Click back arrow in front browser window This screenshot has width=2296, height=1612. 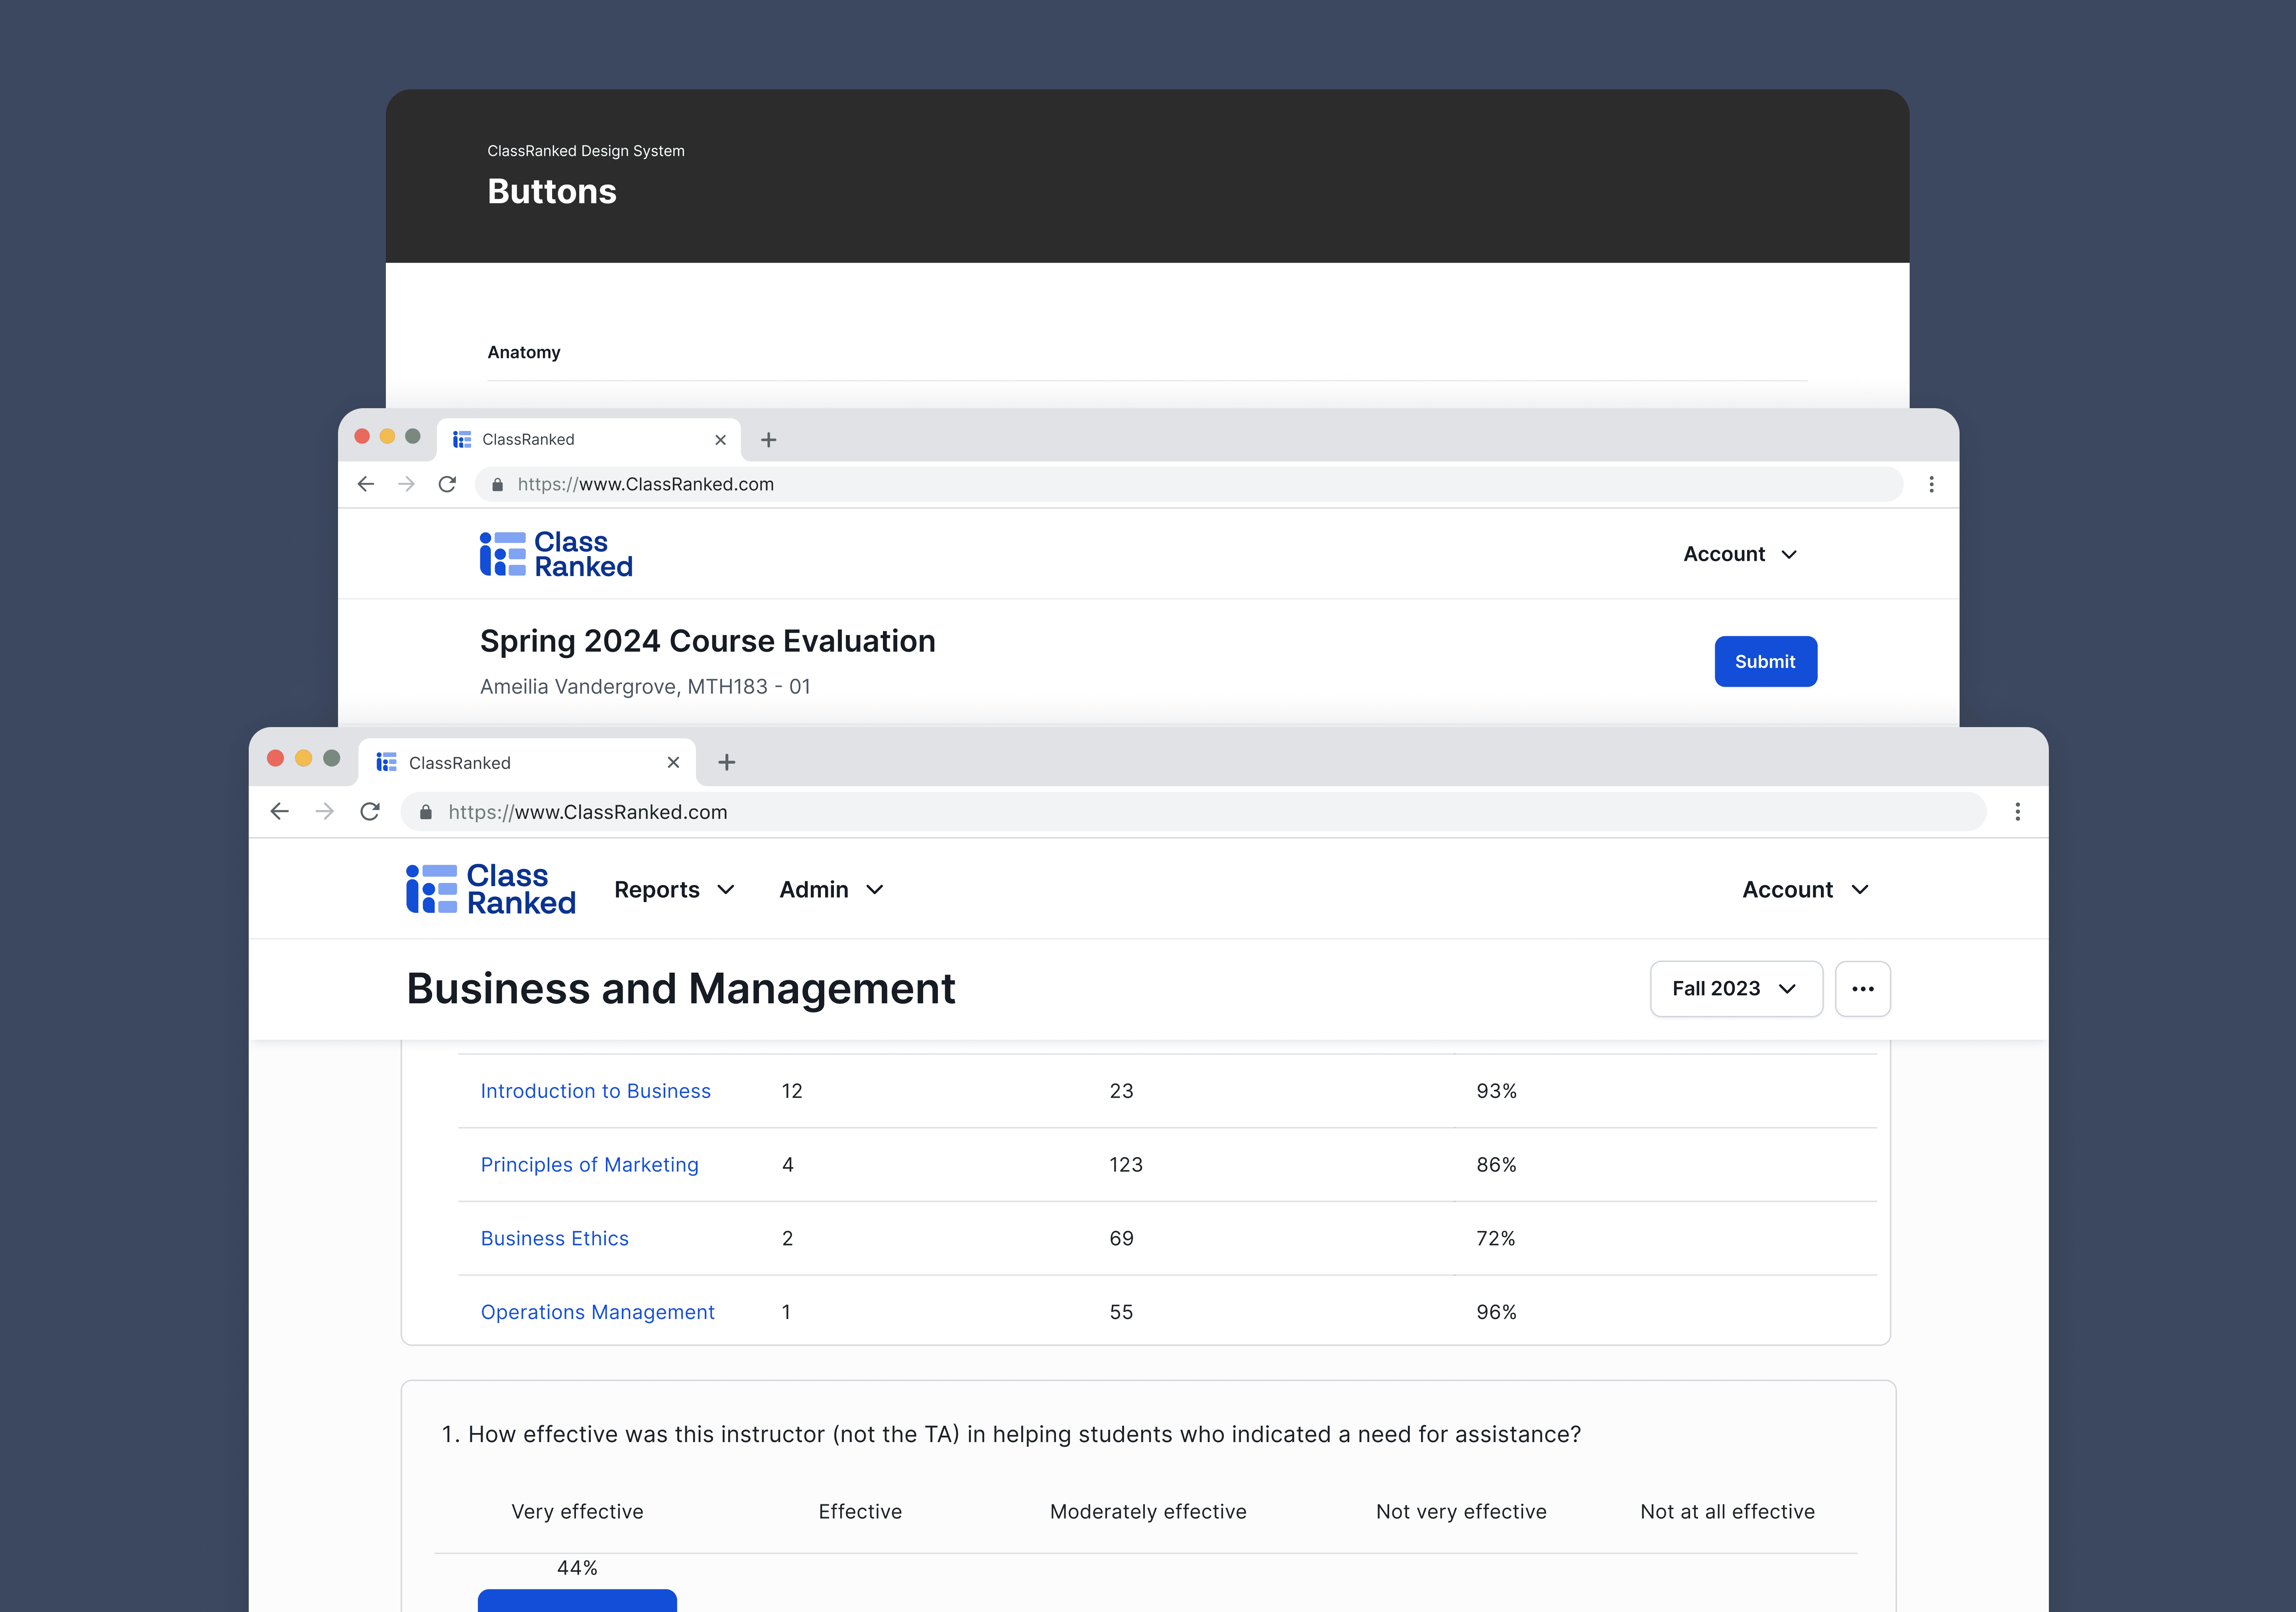(280, 811)
